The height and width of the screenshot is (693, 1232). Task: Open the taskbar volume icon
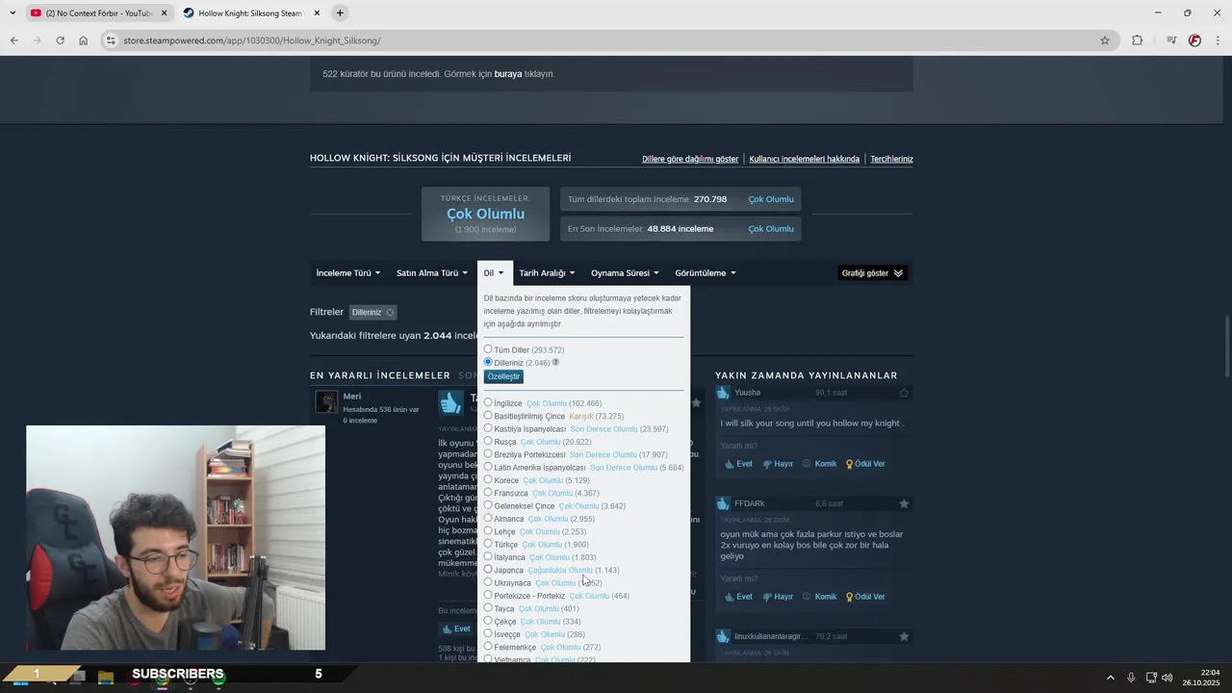coord(1167,678)
